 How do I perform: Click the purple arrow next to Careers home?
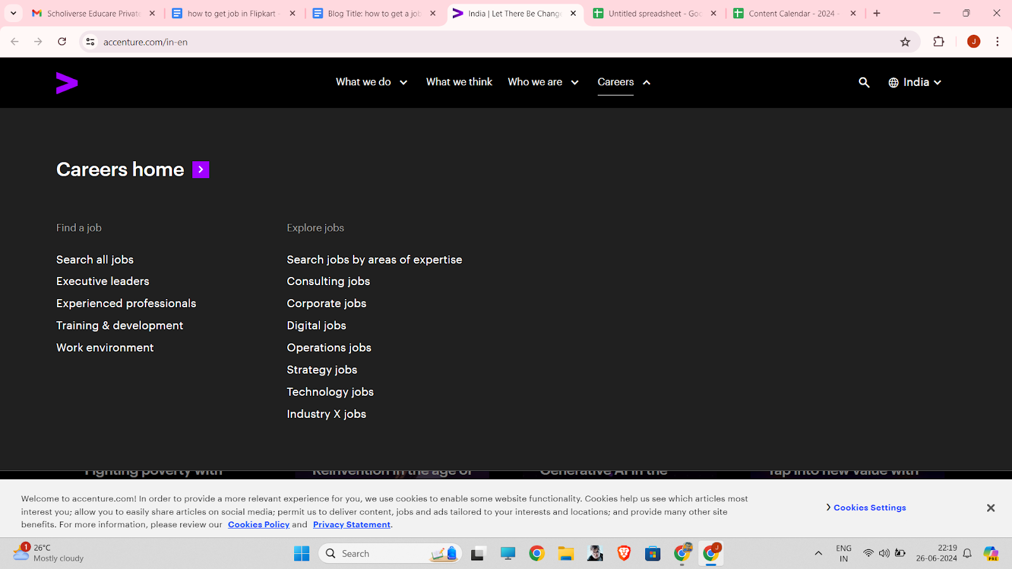(201, 169)
